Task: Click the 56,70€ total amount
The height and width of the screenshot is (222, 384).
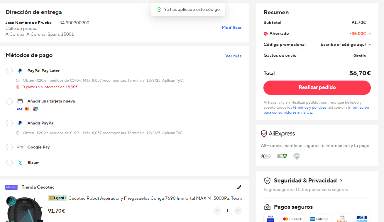Action: pyautogui.click(x=360, y=73)
